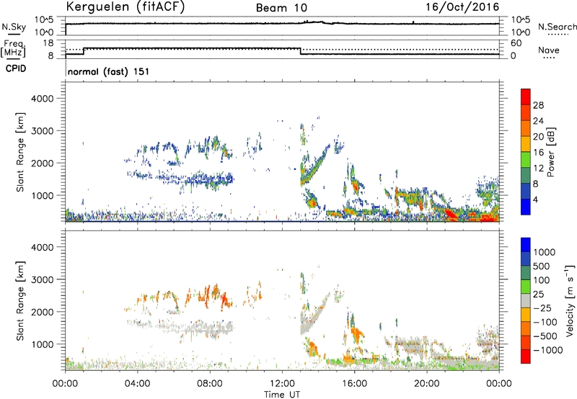Click the 'Nave' legend label

click(x=548, y=50)
